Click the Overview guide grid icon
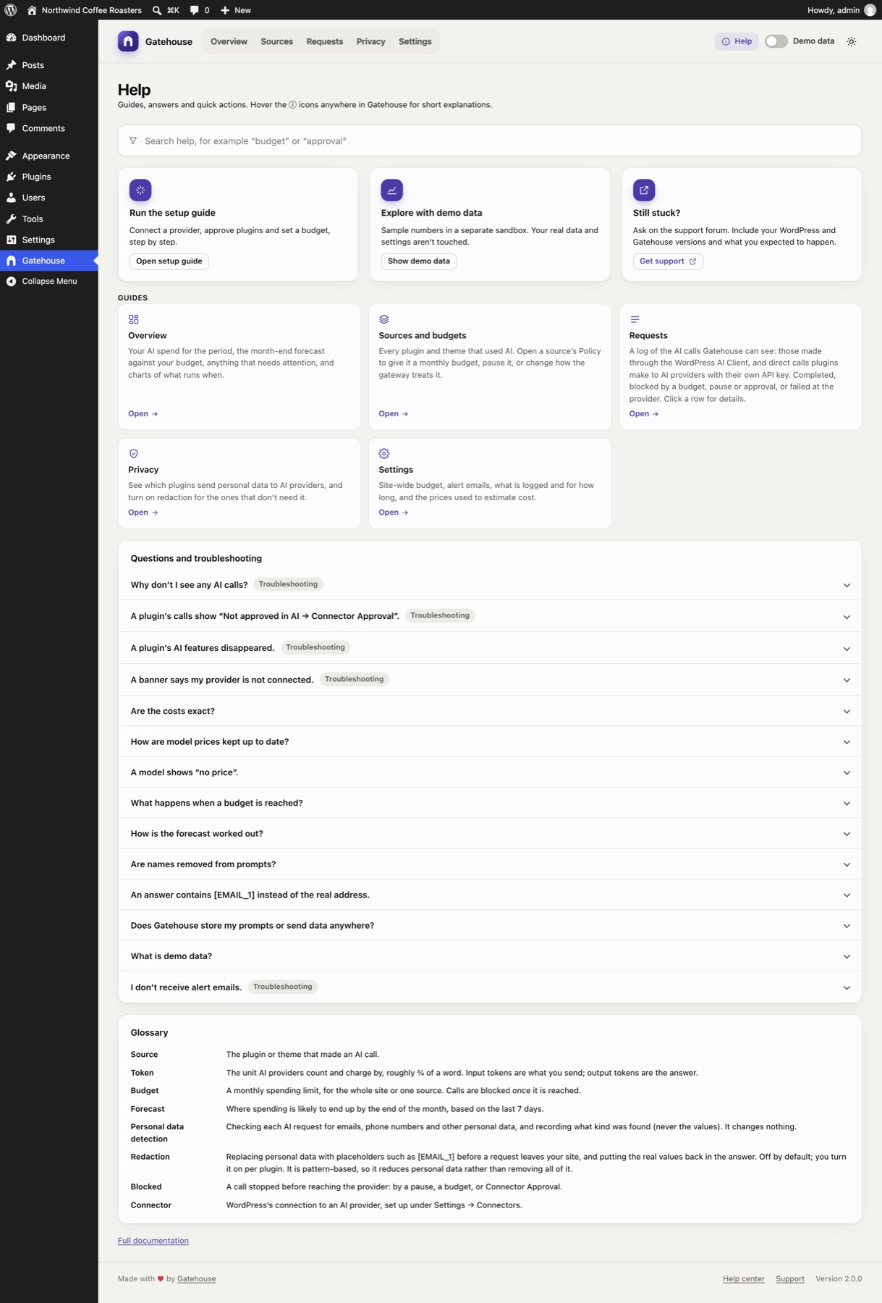The height and width of the screenshot is (1303, 882). coord(134,319)
